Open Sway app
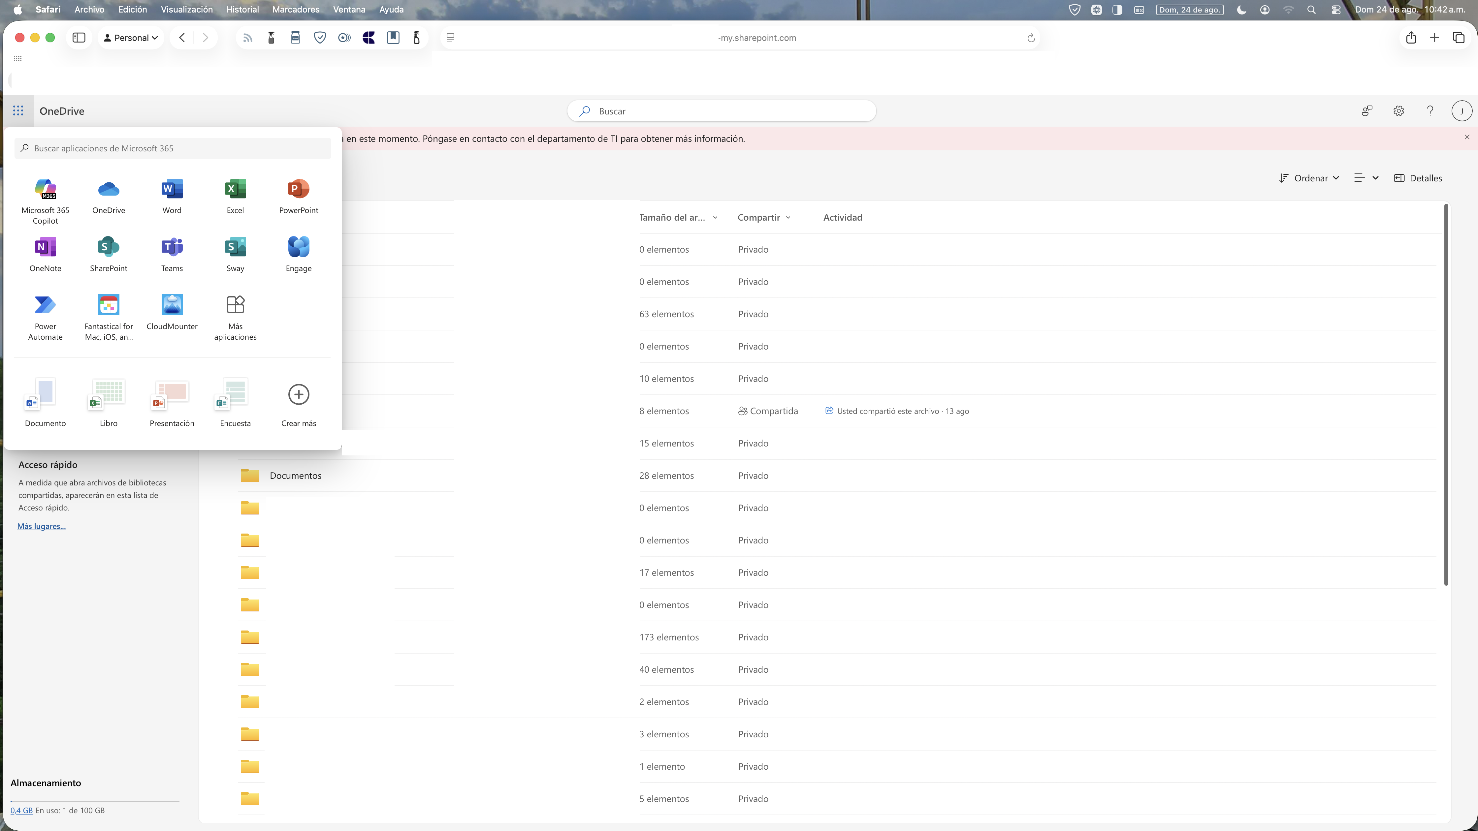Image resolution: width=1478 pixels, height=831 pixels. pyautogui.click(x=235, y=255)
